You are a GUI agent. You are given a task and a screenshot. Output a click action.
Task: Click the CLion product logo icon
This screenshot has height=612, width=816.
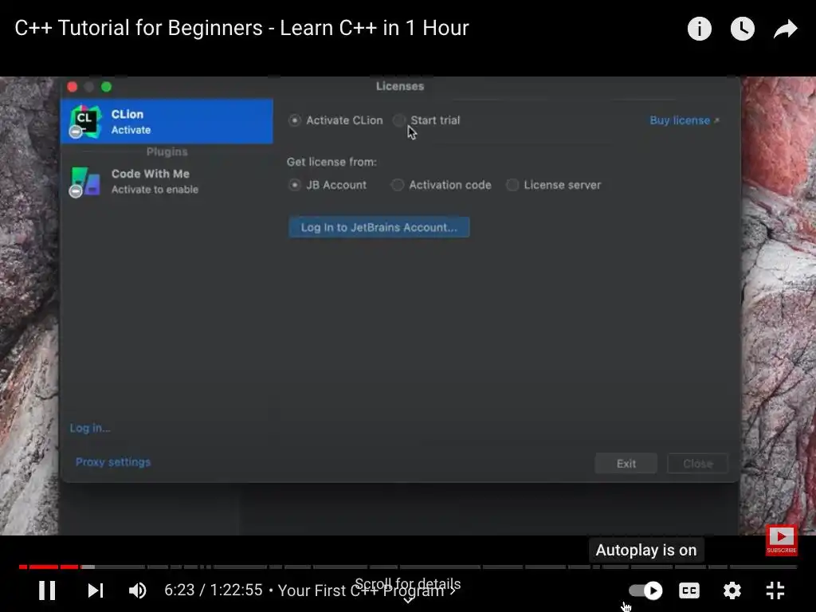point(84,121)
